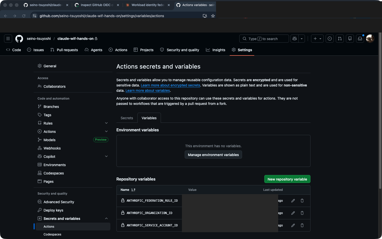Open Webhooks settings
382x239 pixels.
coord(73,148)
